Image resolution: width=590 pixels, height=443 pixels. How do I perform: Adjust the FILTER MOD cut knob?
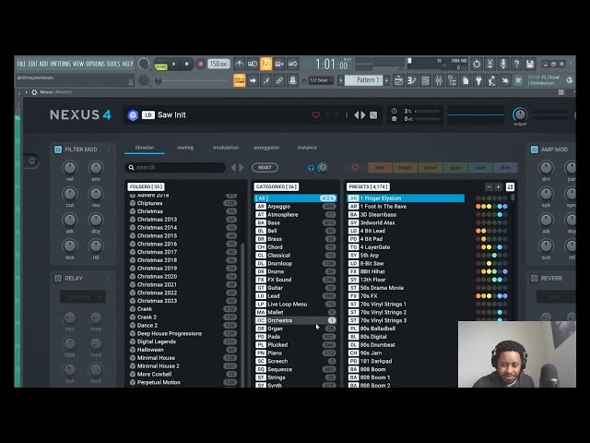click(70, 194)
